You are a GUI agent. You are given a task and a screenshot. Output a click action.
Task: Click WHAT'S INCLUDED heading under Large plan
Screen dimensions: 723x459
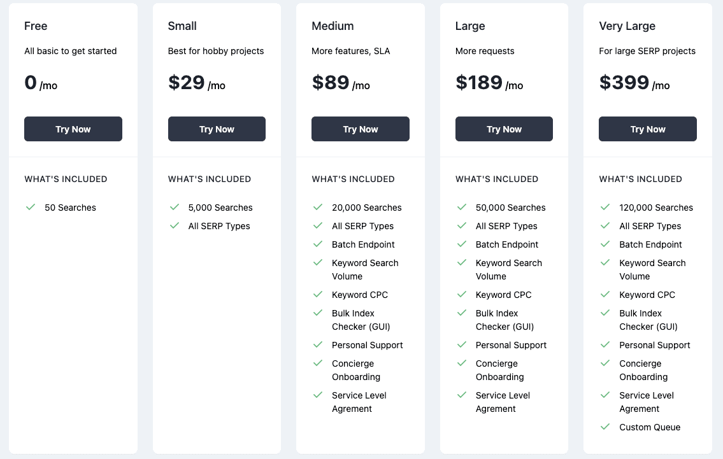click(497, 179)
